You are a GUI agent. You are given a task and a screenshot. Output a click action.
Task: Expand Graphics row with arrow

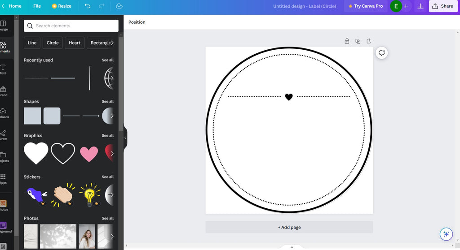coord(112,153)
